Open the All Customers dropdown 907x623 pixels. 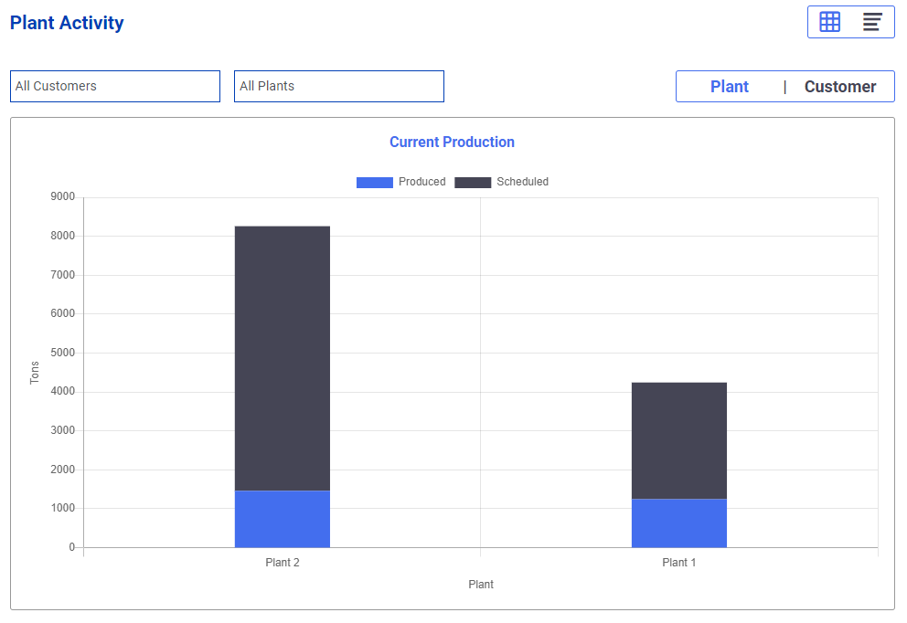click(x=115, y=86)
